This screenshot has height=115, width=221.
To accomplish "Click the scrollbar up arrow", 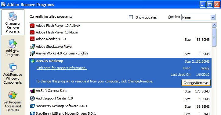I will [x=214, y=25].
